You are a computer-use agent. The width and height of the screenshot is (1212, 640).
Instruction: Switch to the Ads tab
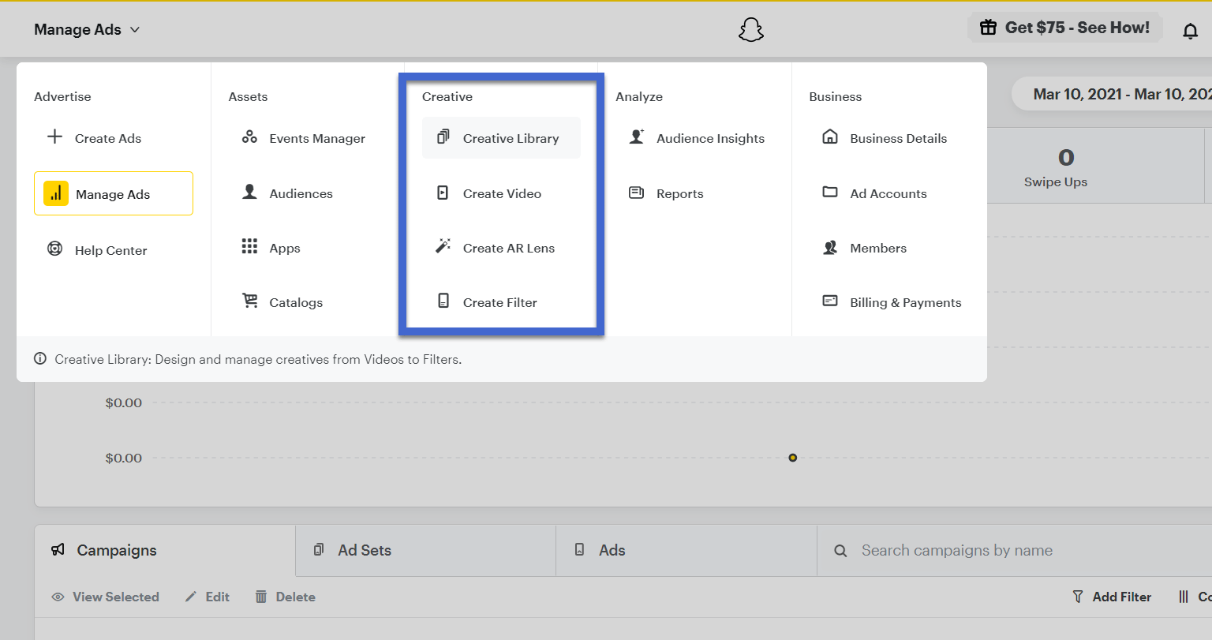(x=686, y=550)
